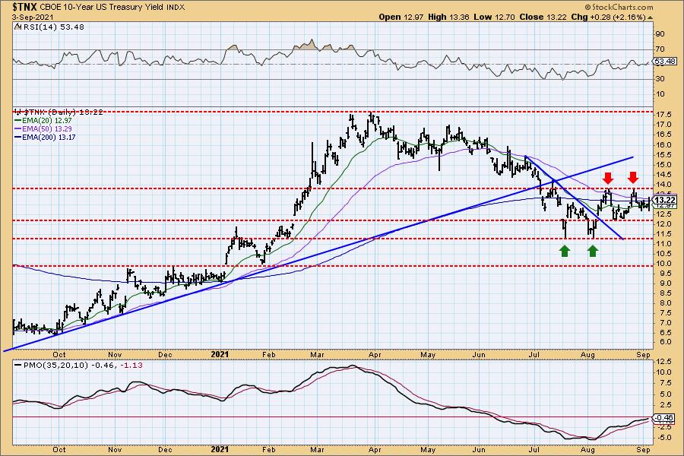Click the up triangle beside the change percent
The image size is (684, 456).
click(650, 18)
